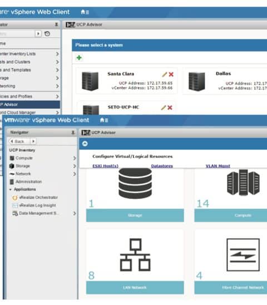The width and height of the screenshot is (267, 305).
Task: Click the UCP Advisor tab icon in back window
Action: 70,24
